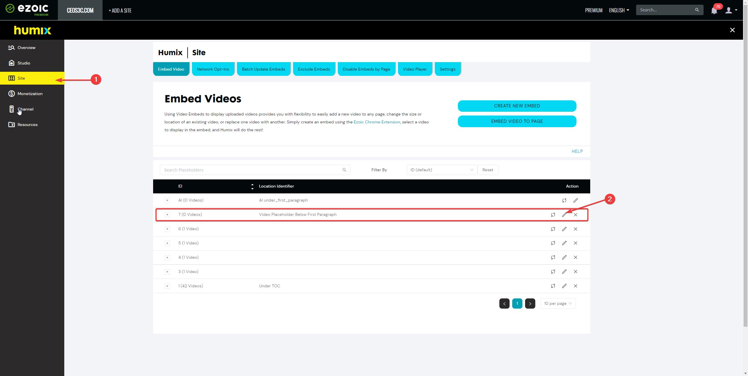Refresh embed 4 (1 Video)
This screenshot has height=376, width=748.
(x=553, y=257)
